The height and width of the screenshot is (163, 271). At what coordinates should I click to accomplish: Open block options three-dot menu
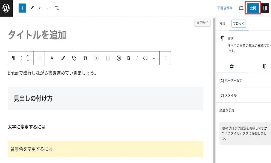(165, 58)
